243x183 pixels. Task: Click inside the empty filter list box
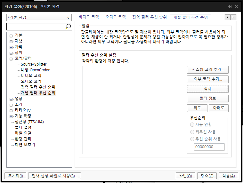point(133,110)
